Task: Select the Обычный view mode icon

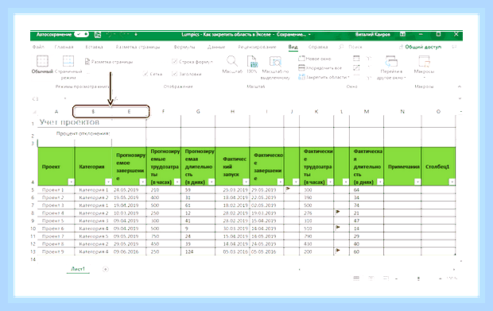Action: point(42,61)
